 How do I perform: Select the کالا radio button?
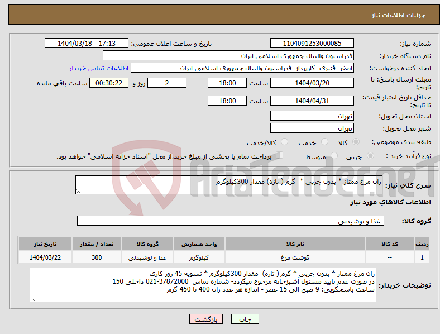pyautogui.click(x=356, y=142)
